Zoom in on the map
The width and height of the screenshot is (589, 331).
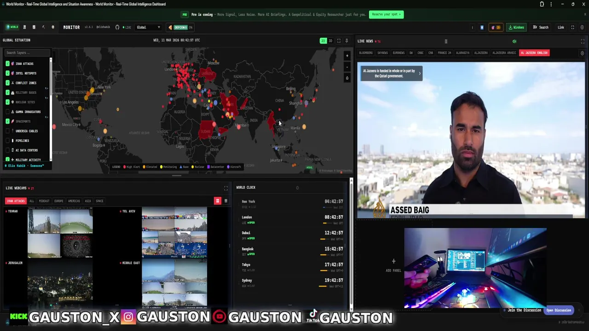coord(347,56)
